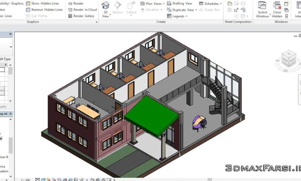
Task: Click the Detail Level status icon
Action: (x=37, y=180)
